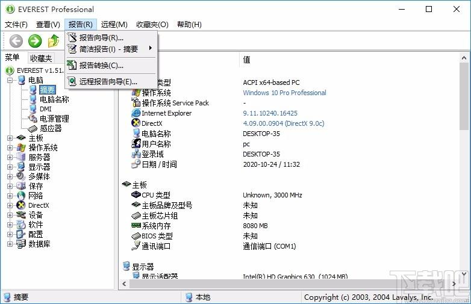Choose 报告转换(C)... from the menu
The width and height of the screenshot is (471, 304).
111,65
